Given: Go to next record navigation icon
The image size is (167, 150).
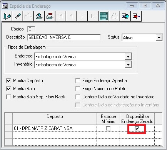Looking at the screenshot, I should (x=82, y=16).
